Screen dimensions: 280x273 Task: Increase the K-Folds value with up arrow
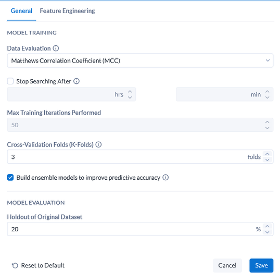pos(267,154)
